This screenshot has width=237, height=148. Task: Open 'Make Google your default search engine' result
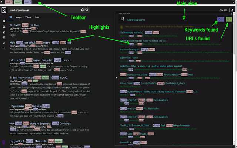pyautogui.click(x=41, y=43)
